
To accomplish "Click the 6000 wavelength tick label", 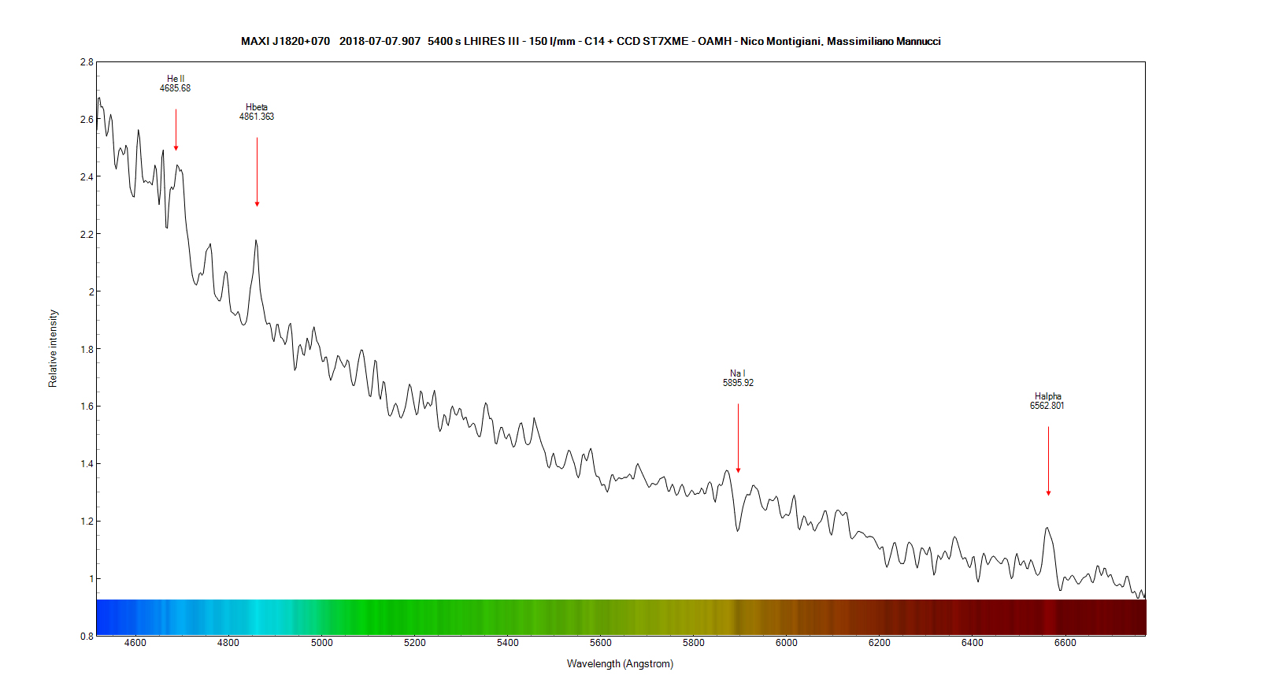I will click(786, 643).
